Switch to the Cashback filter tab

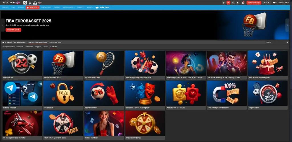click(20, 46)
